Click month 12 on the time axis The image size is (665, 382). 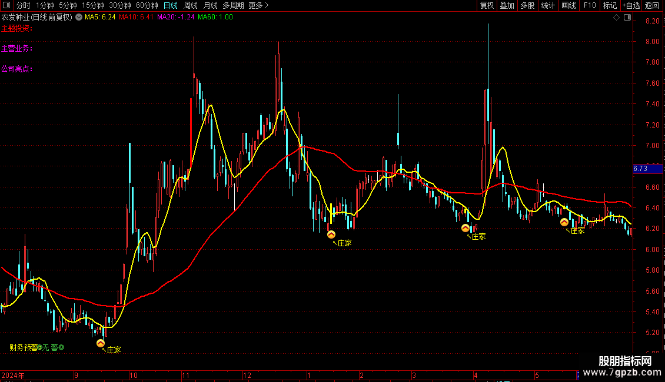pos(247,375)
